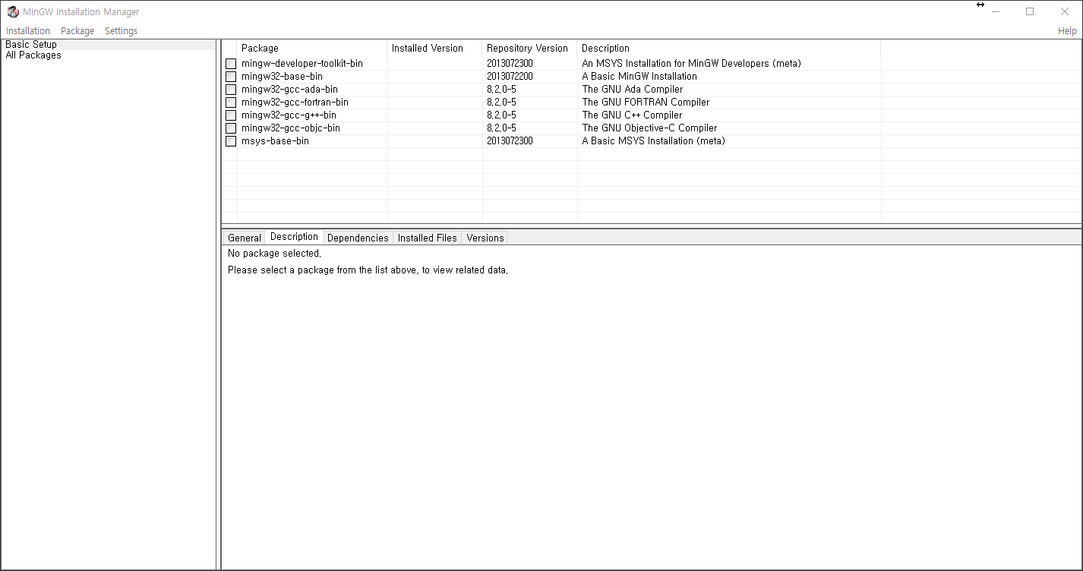Click 'A Basic MSYS Installation (meta)' description
This screenshot has height=571, width=1083.
point(653,141)
